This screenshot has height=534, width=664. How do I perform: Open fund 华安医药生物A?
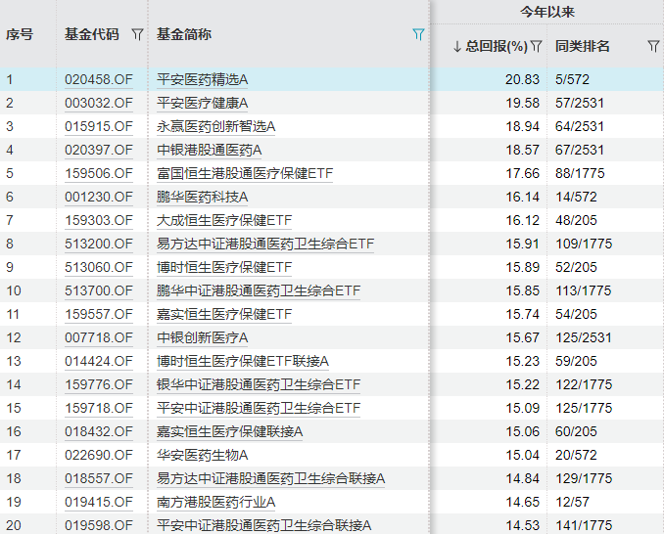[202, 455]
